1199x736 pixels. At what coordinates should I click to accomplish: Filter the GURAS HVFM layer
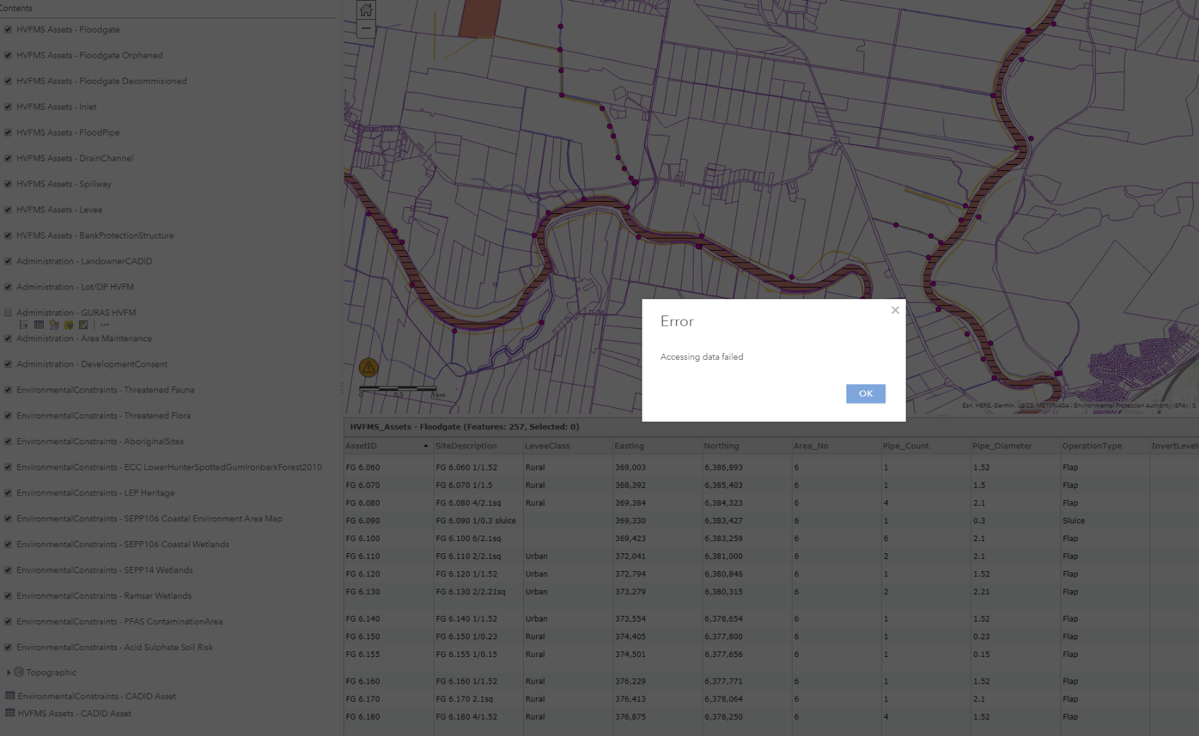(69, 325)
